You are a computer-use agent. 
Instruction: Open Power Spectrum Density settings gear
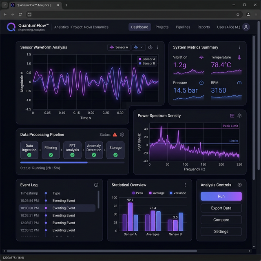tap(239, 116)
